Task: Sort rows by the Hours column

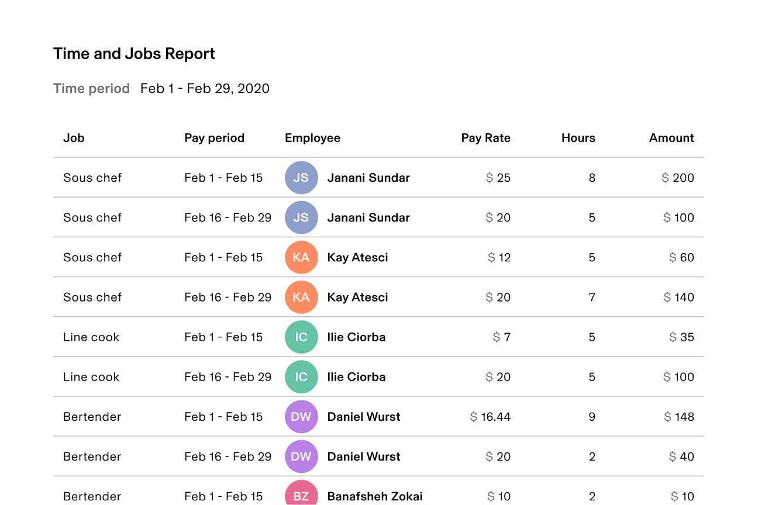Action: (x=578, y=138)
